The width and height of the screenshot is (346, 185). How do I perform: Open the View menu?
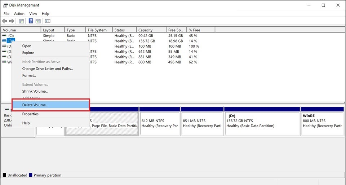click(x=33, y=14)
